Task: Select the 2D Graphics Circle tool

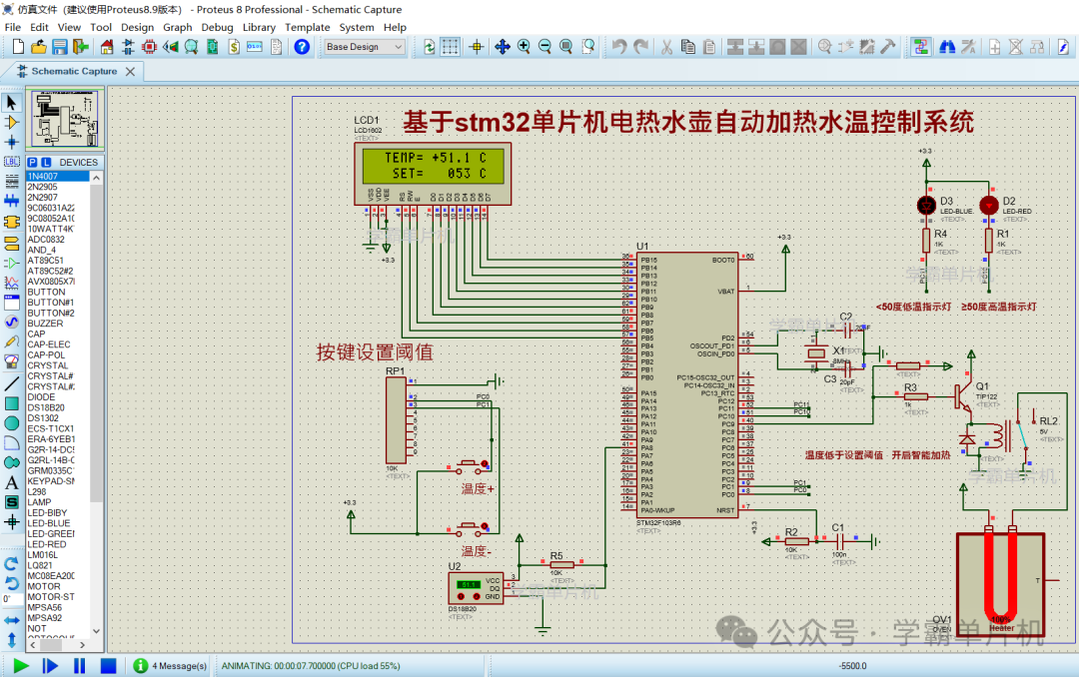Action: (x=12, y=423)
